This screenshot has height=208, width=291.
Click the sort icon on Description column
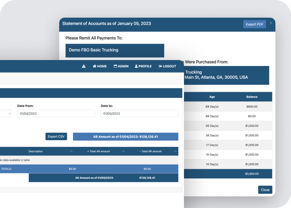coord(71,151)
